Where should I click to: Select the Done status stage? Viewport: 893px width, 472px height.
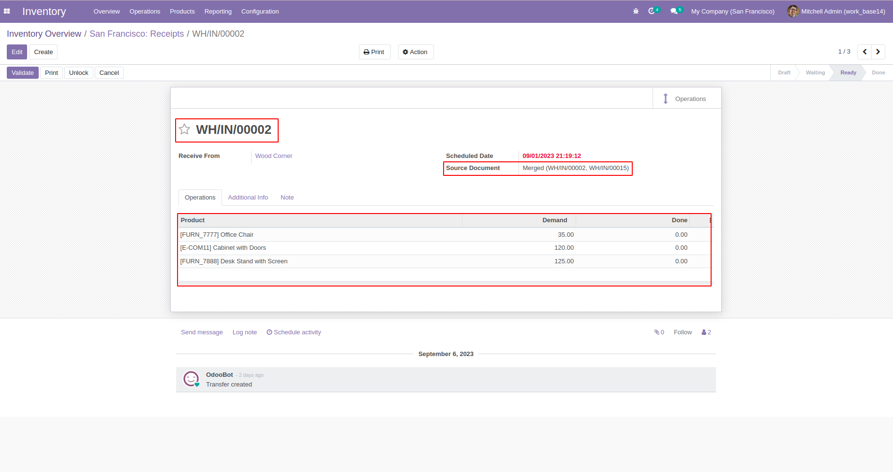pyautogui.click(x=878, y=73)
